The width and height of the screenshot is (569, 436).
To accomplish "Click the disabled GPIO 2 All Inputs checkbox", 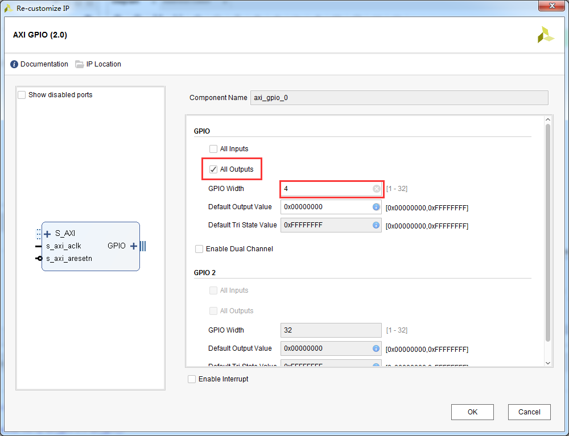I will coord(213,290).
